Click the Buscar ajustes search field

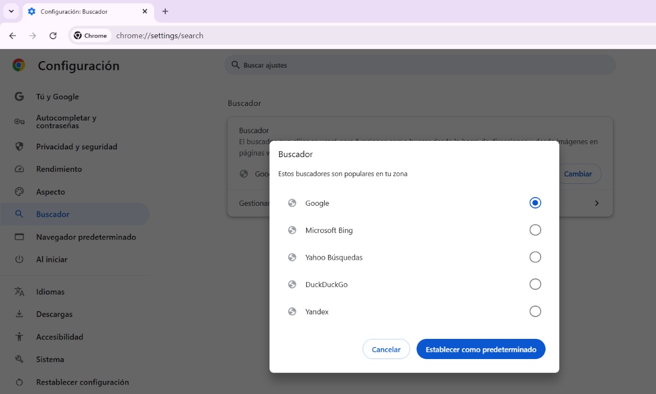[x=420, y=65]
